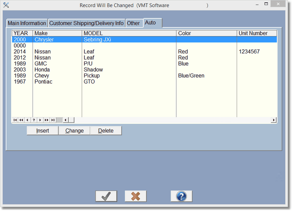Click the MODEL column header
Viewport: 292px width, 211px height.
129,33
